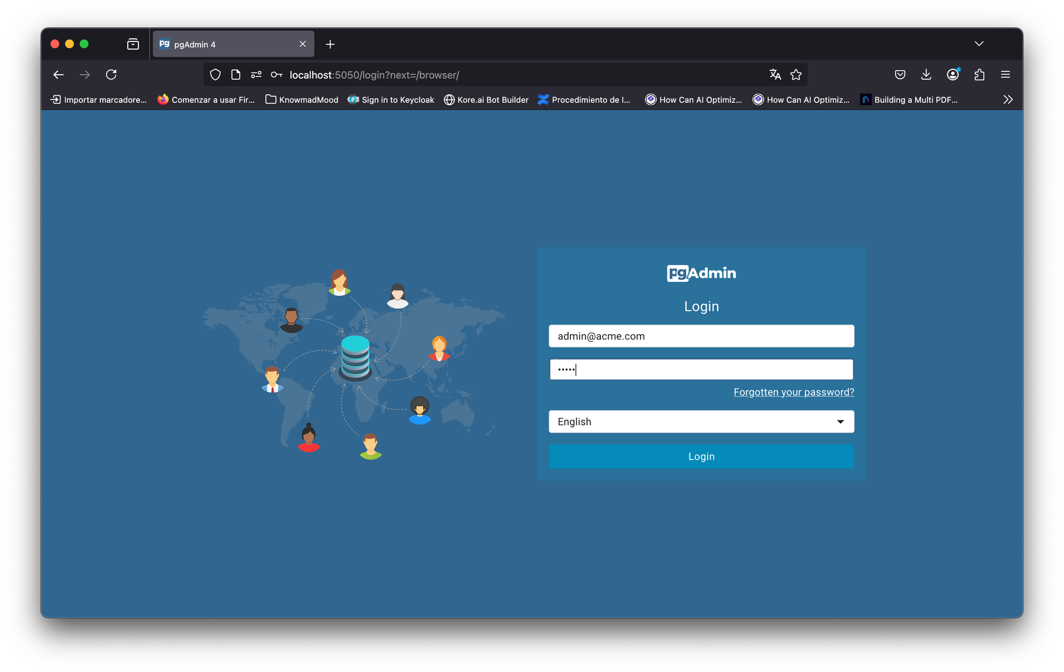Screen dimensions: 1064x672
Task: Open the Sign in to Keycloak bookmark
Action: point(391,99)
